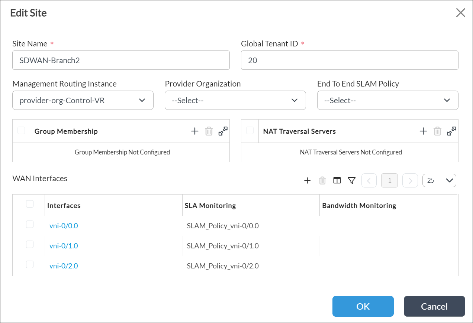Delete selected Group Membership entries
Image resolution: width=473 pixels, height=323 pixels.
point(209,131)
